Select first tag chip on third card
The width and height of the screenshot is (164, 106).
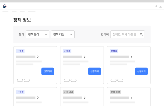(x=113, y=80)
